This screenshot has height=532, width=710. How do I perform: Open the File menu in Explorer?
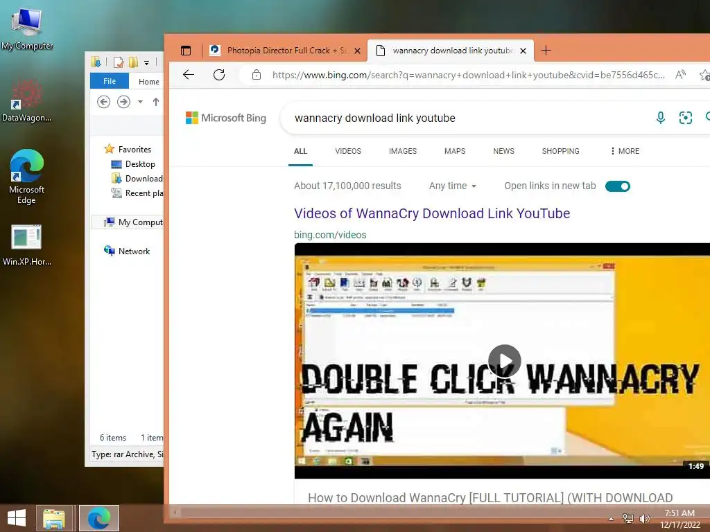point(110,81)
